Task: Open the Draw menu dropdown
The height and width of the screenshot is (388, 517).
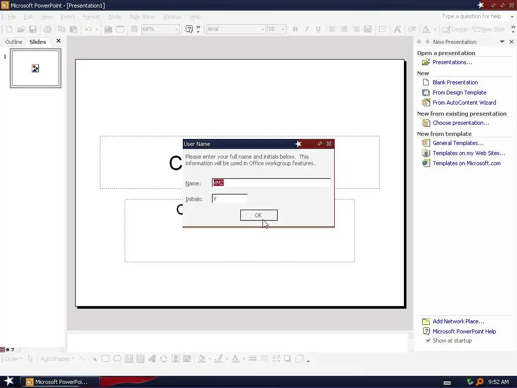Action: (x=14, y=359)
